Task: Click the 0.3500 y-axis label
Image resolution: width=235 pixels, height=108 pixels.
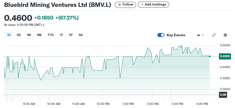Action: point(225,78)
